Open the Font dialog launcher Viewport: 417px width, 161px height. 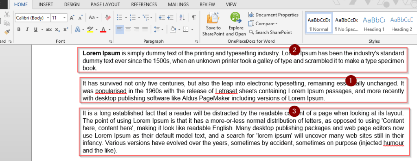(111, 41)
